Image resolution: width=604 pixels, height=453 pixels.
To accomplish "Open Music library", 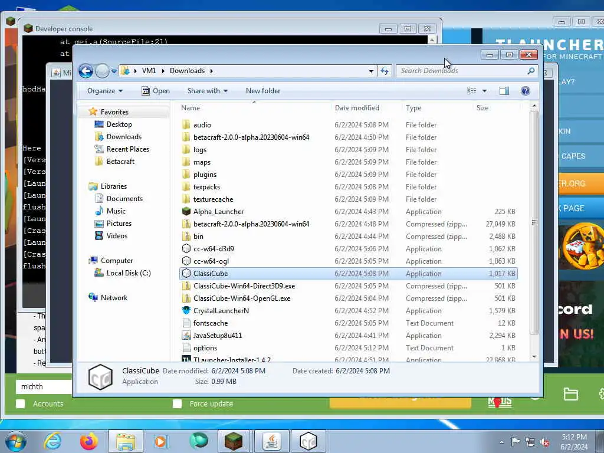I will point(116,211).
